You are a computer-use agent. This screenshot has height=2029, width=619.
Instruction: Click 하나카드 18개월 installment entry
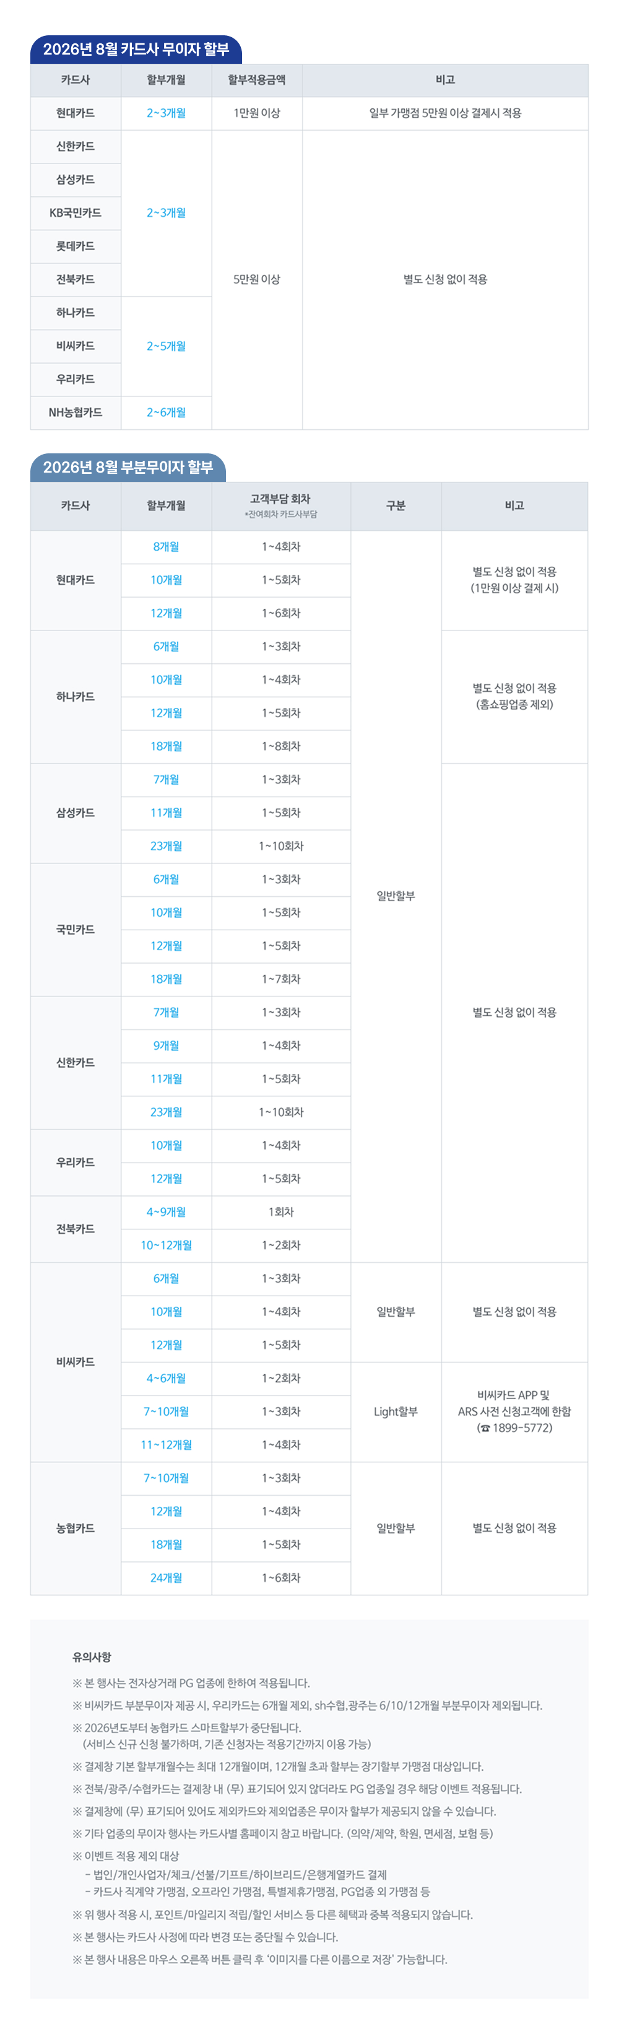pyautogui.click(x=166, y=746)
